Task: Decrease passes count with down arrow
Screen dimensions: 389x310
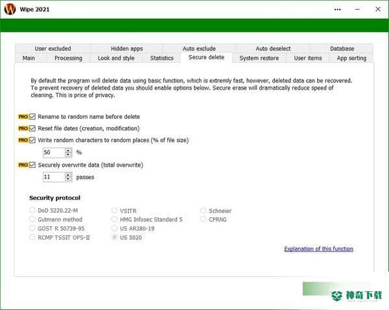Action: pyautogui.click(x=68, y=179)
